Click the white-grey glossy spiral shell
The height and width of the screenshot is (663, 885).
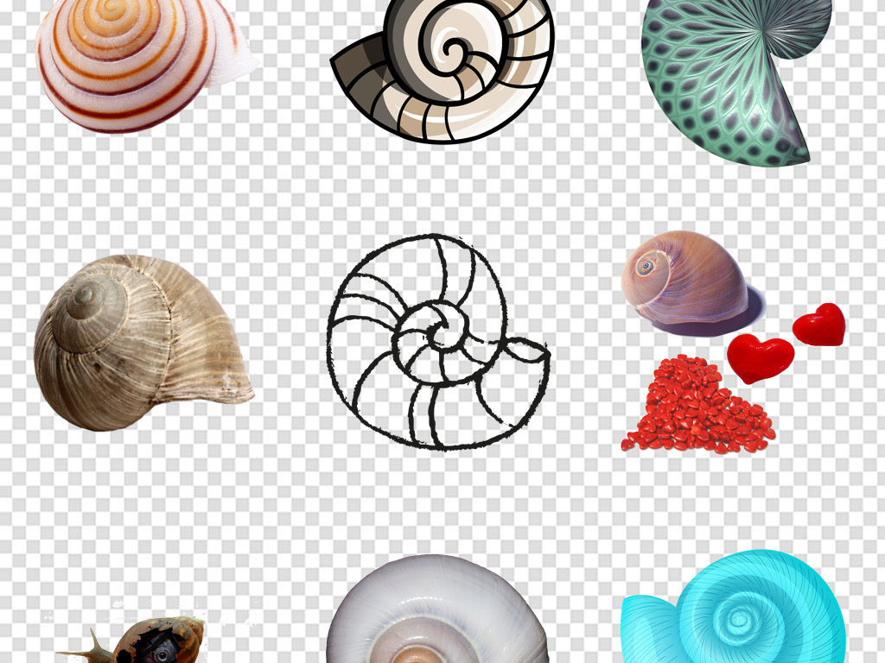(x=437, y=609)
